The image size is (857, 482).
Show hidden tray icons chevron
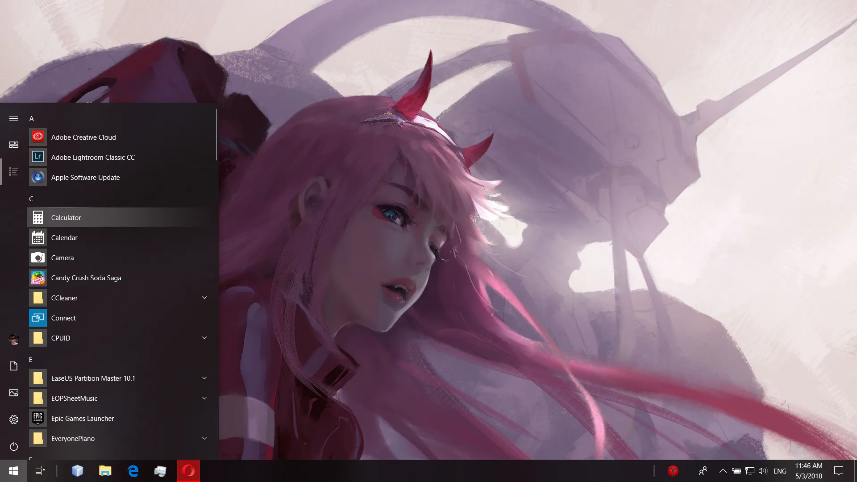pyautogui.click(x=723, y=471)
